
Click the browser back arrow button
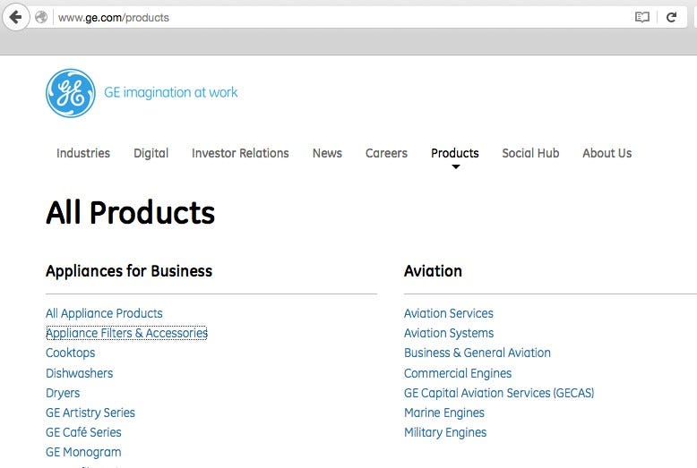14,17
